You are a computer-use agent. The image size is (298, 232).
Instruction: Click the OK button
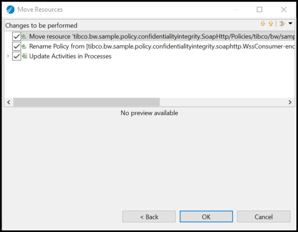pyautogui.click(x=206, y=217)
